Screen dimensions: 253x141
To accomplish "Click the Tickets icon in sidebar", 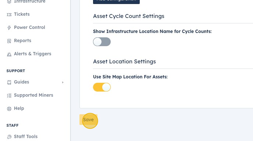I will 9,15.
